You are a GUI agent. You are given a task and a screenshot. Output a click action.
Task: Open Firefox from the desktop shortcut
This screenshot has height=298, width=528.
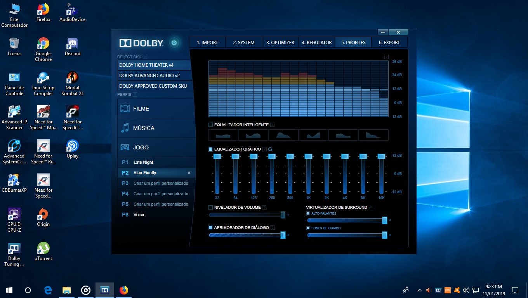click(x=43, y=12)
